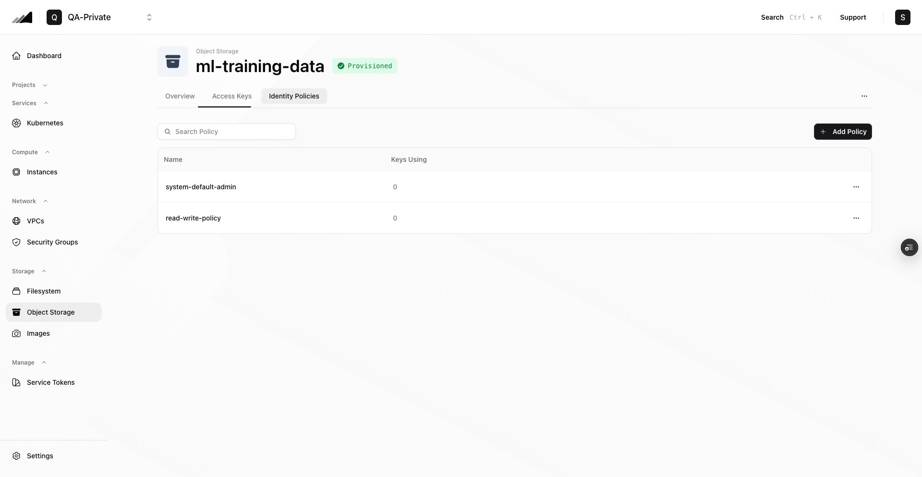
Task: Click the green check icon in Provisioned badge
Action: (341, 66)
